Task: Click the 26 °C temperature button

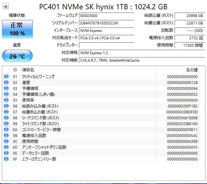Action: (17, 56)
